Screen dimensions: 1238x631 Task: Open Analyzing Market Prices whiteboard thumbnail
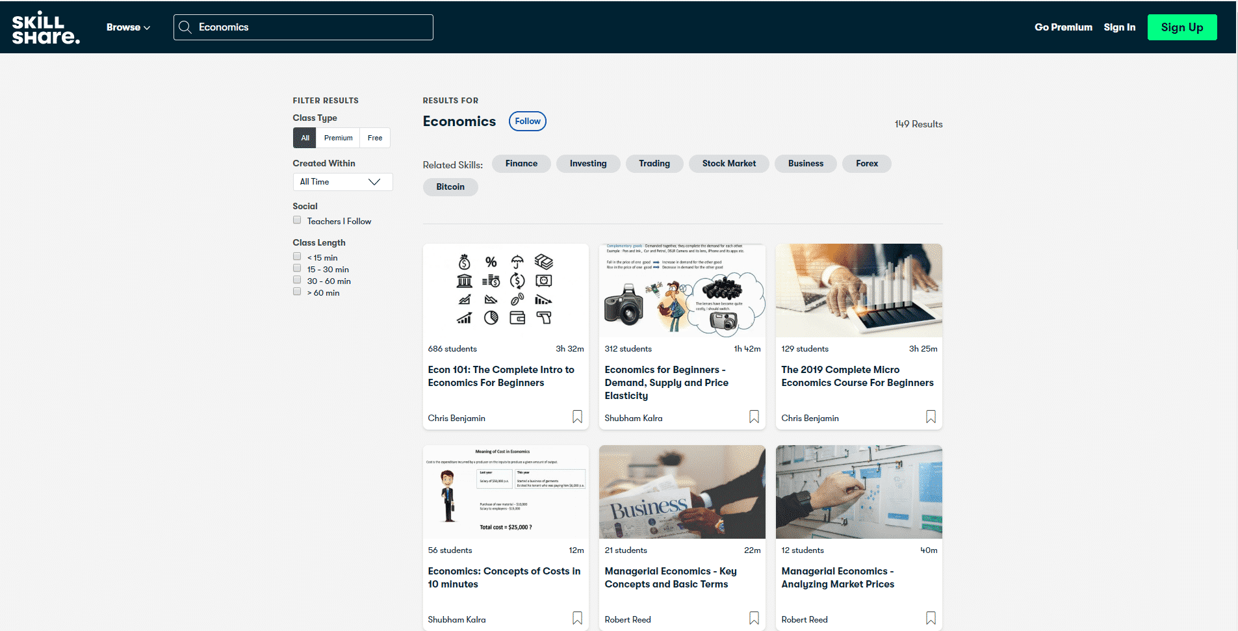pyautogui.click(x=859, y=491)
